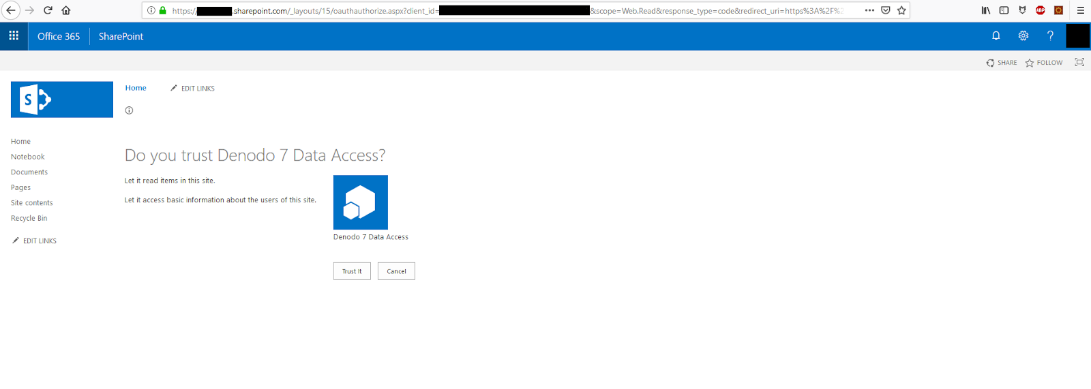Show site information icon in address bar
Screen dimensions: 1091x389
click(151, 10)
